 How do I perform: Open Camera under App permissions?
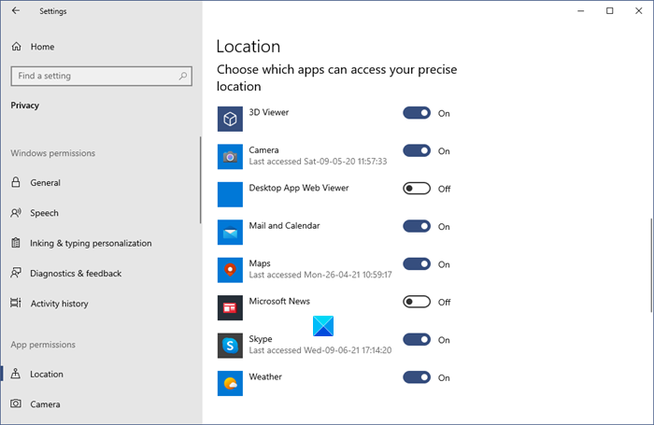click(x=101, y=404)
